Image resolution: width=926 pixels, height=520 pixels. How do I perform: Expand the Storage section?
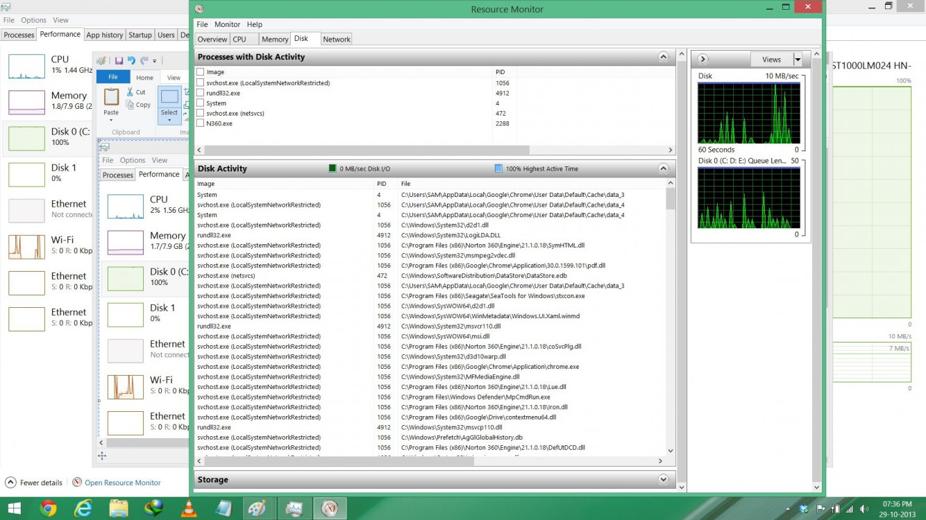pyautogui.click(x=664, y=479)
